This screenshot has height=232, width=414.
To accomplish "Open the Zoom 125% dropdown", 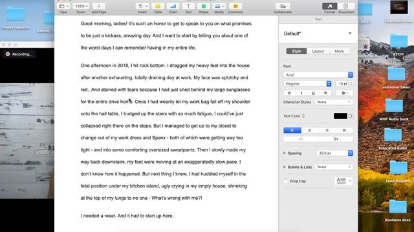I will click(x=81, y=6).
